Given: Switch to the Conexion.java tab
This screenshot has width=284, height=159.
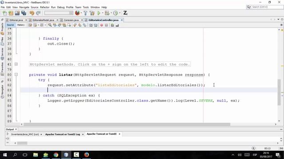Looking at the screenshot, I should tap(71, 20).
